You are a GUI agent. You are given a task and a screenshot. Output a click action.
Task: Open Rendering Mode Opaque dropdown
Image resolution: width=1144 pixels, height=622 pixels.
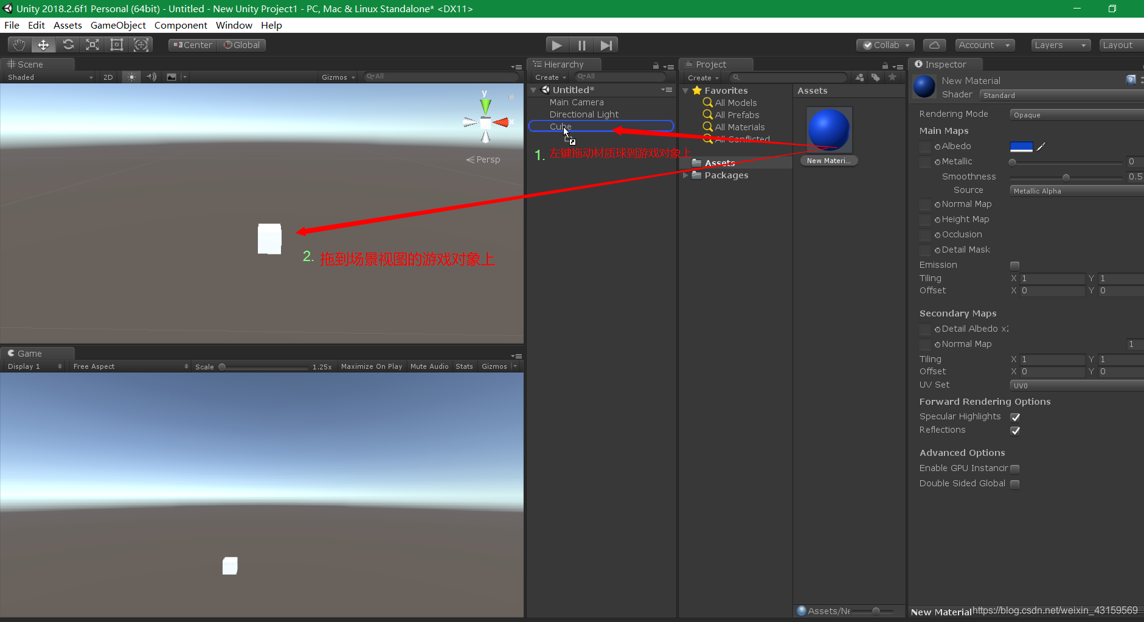1076,115
